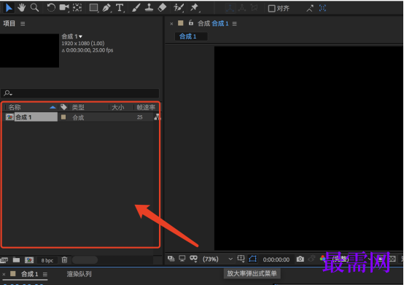Screen dimensions: 404x285
Task: Open the timeline panel menu for 合成 1
Action: (x=45, y=275)
